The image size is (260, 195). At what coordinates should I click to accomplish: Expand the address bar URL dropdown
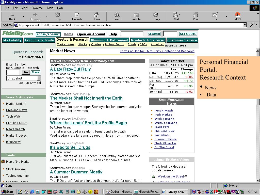pyautogui.click(x=245, y=25)
